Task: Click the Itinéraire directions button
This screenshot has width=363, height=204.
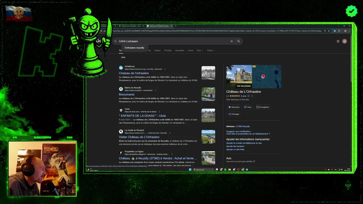Action: [x=234, y=107]
